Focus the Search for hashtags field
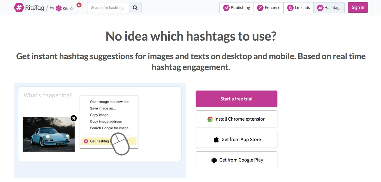 coord(108,8)
